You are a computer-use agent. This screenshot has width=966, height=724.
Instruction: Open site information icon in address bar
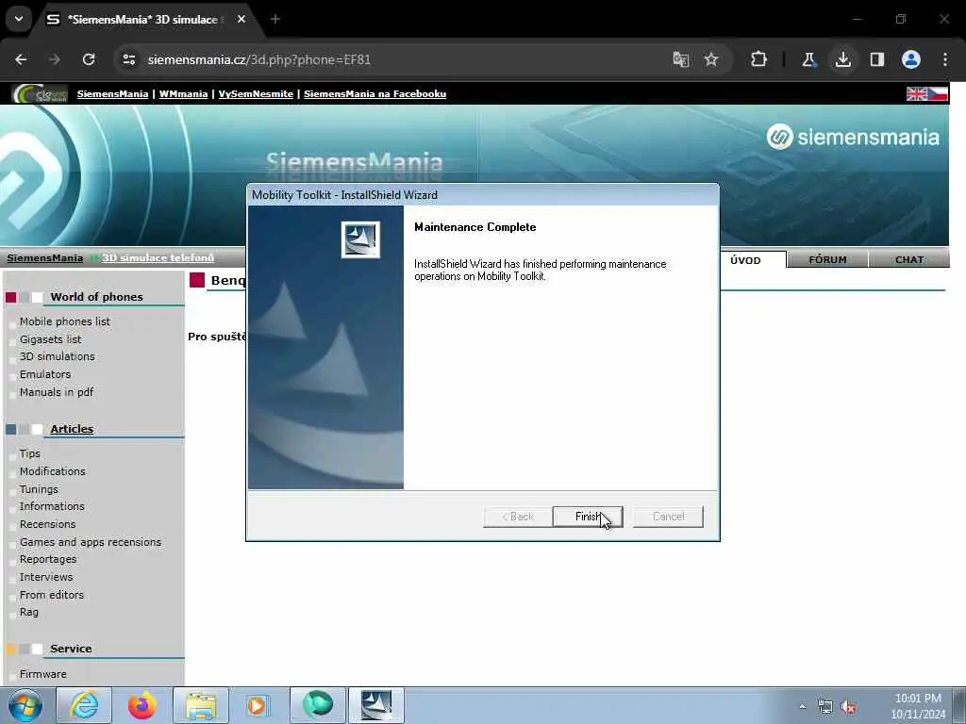(128, 59)
